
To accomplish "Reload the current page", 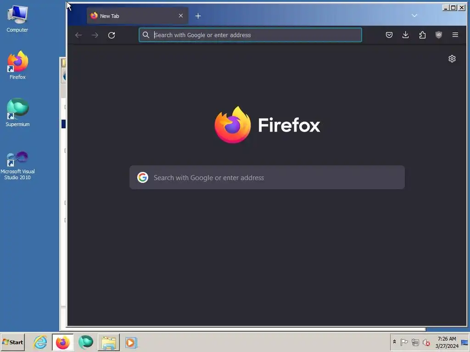I will click(x=112, y=35).
